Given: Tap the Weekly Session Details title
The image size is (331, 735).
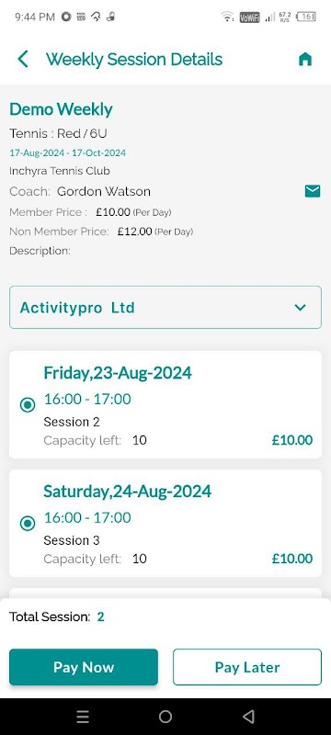Looking at the screenshot, I should click(134, 60).
